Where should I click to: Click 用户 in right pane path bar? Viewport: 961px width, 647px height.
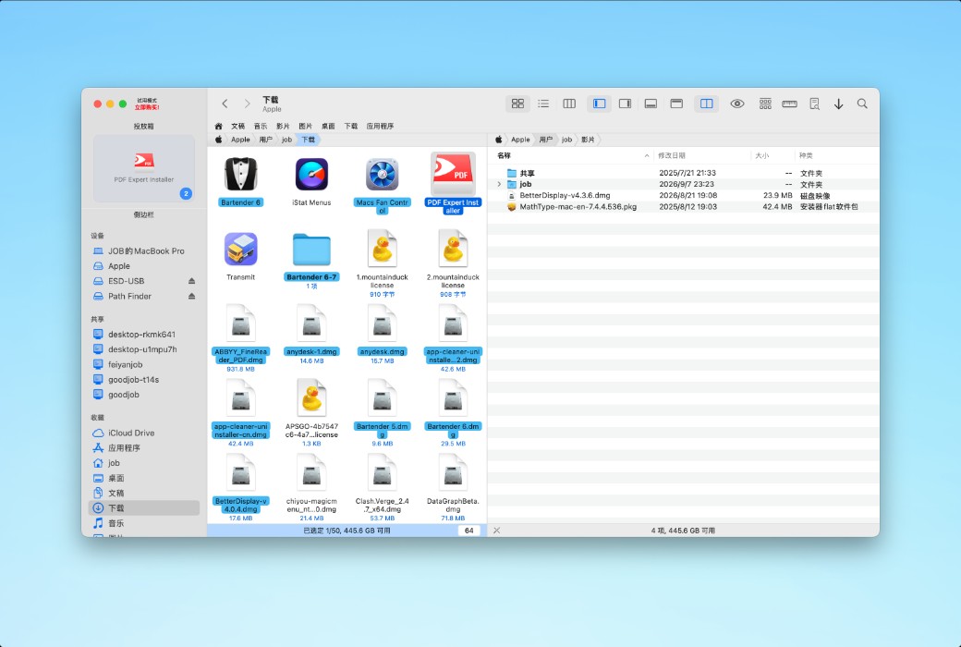(x=545, y=140)
